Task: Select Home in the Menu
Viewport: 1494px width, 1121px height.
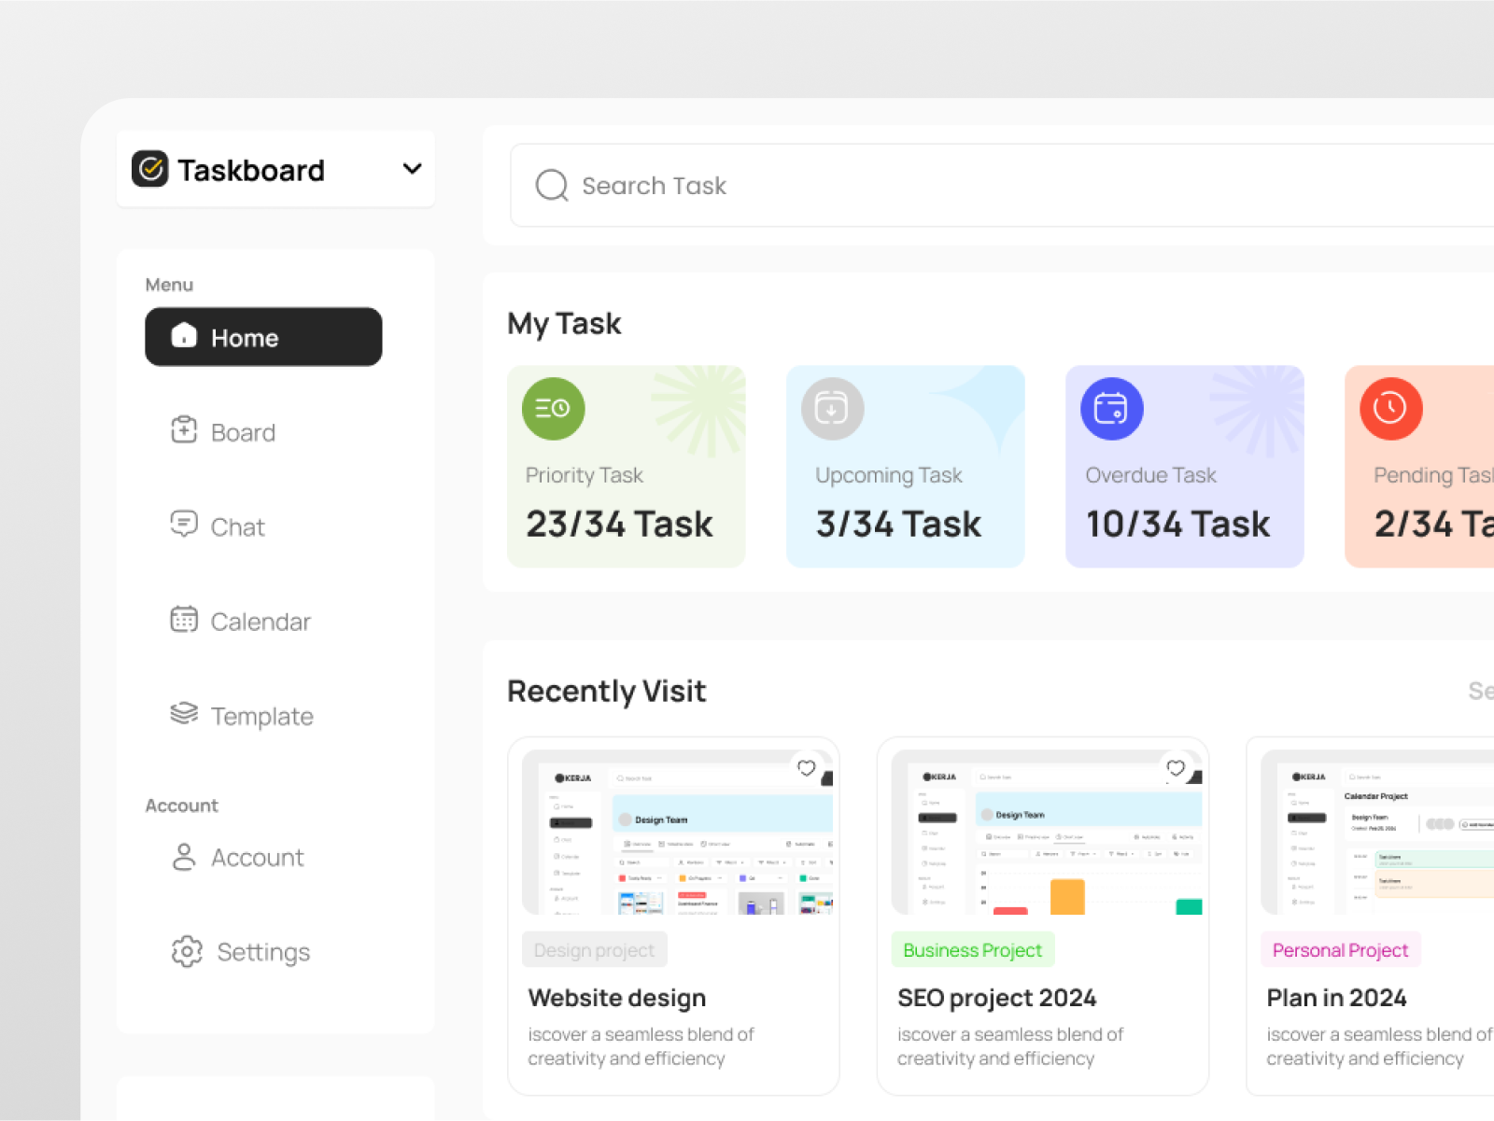Action: (263, 337)
